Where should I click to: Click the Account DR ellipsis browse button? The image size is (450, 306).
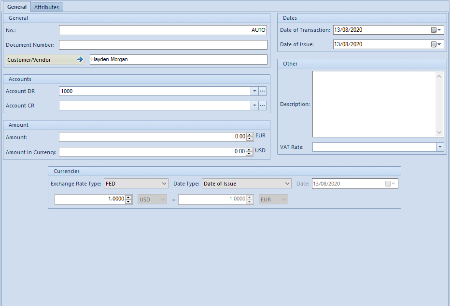[x=262, y=91]
